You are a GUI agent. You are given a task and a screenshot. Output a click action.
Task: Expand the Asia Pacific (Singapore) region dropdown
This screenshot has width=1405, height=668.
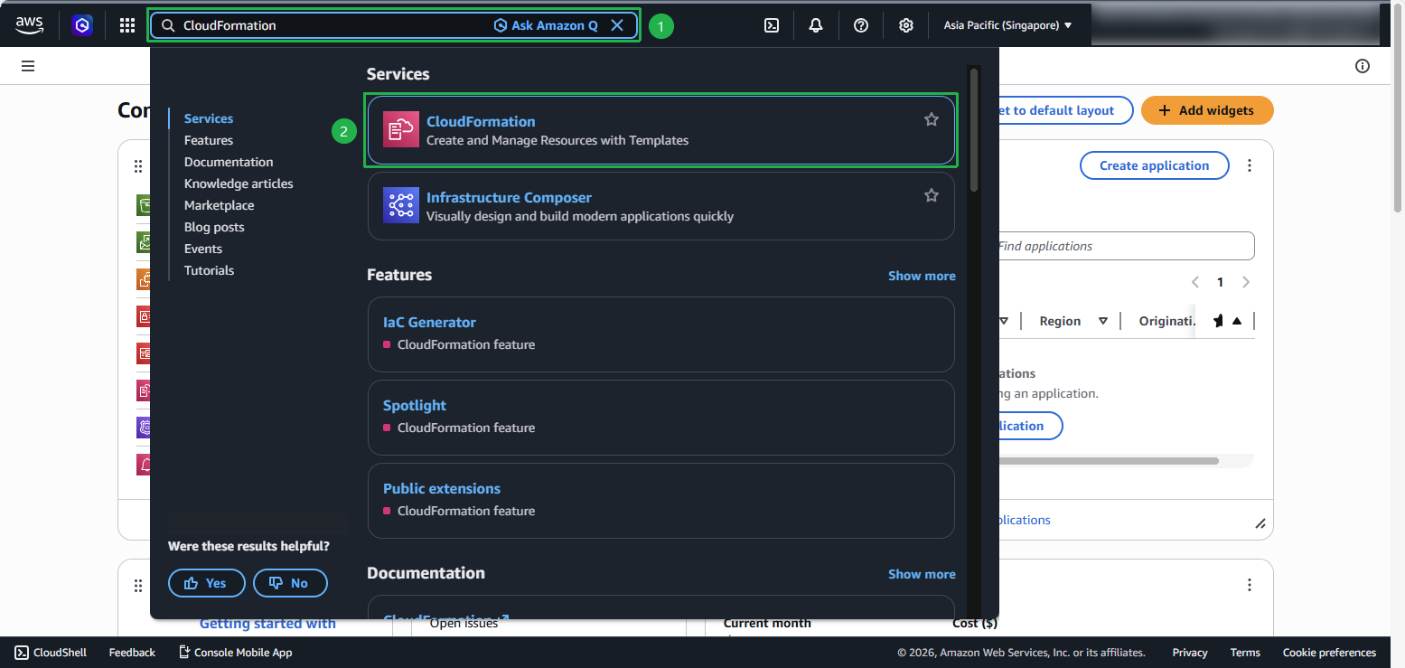coord(1007,25)
